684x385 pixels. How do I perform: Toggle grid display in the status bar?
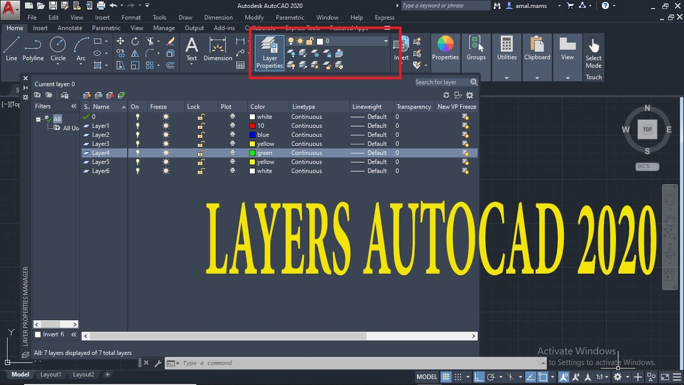tap(446, 376)
